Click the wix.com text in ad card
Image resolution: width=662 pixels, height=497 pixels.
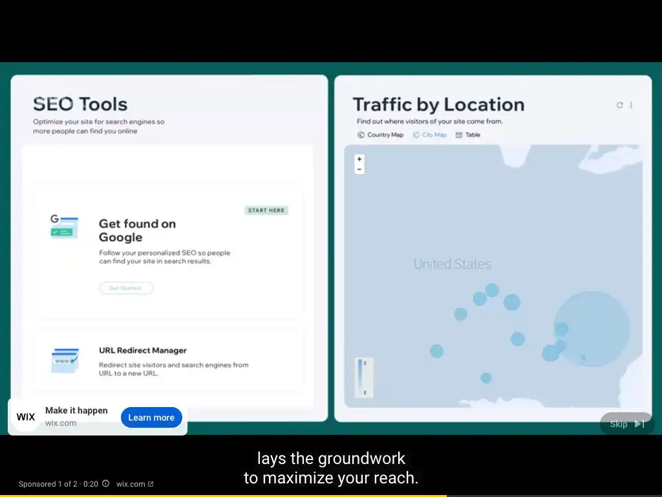click(x=61, y=423)
